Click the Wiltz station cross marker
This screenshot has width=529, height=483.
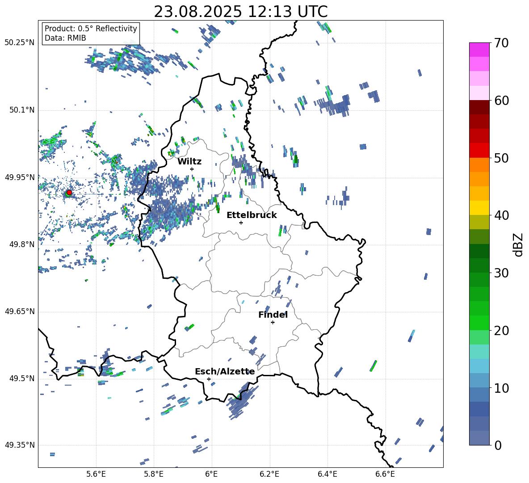192,169
